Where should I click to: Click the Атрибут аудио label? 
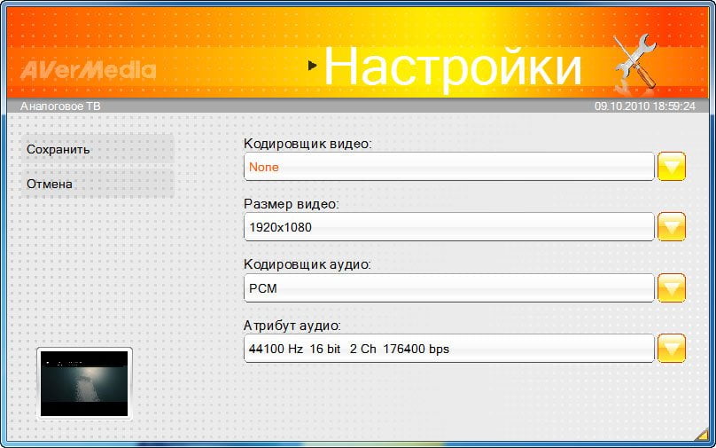coord(292,326)
